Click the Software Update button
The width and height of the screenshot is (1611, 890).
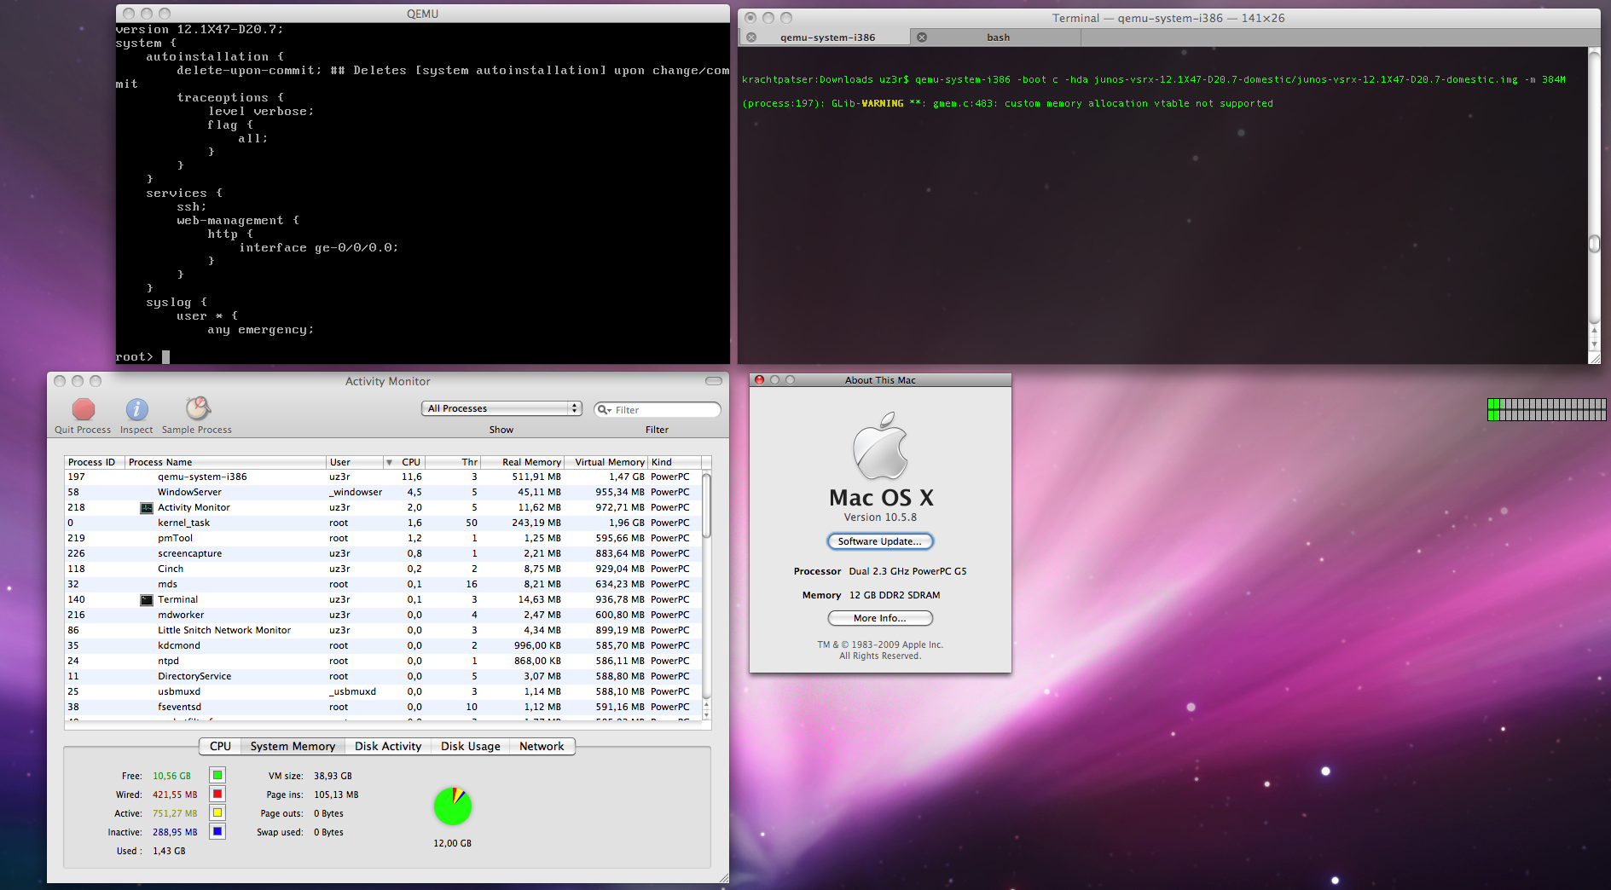[880, 541]
